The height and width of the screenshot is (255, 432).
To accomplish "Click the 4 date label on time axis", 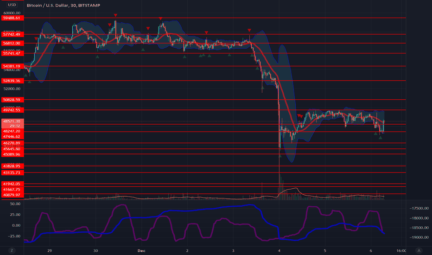I will (x=279, y=250).
